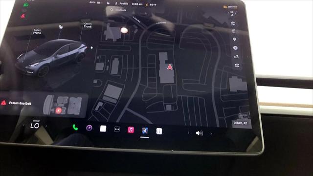Screen dimensions: 313x176
Task: Open the purple camera app icon
Action: [89, 128]
